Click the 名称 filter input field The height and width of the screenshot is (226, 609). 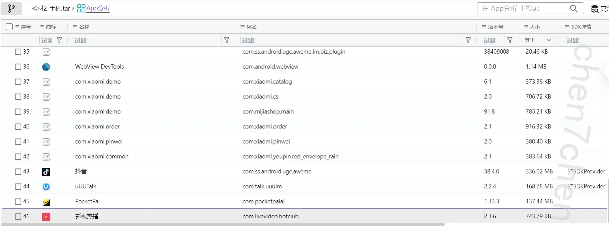(147, 40)
